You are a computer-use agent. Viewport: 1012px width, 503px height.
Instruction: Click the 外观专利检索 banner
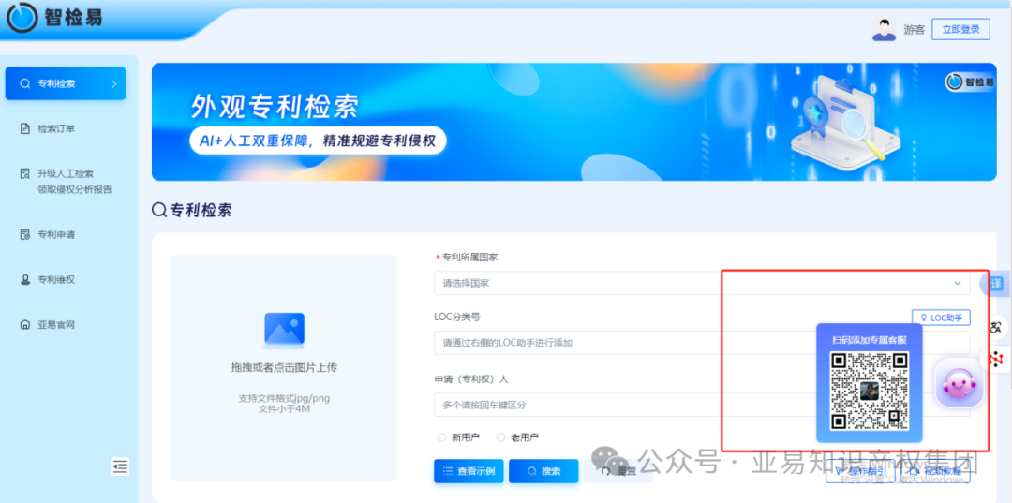click(573, 122)
